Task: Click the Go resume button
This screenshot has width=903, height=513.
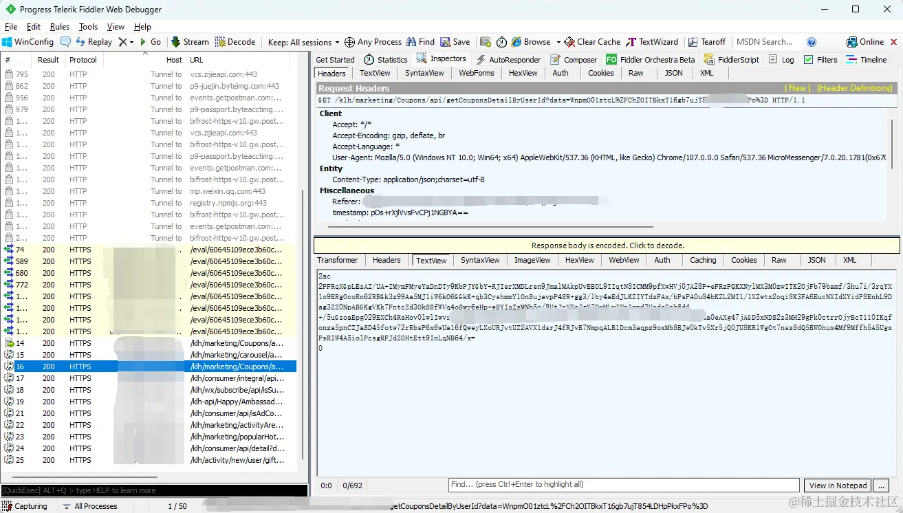Action: coord(151,42)
